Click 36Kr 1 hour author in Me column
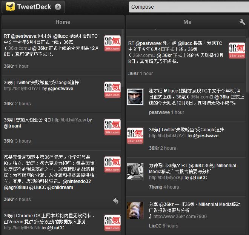Screen dimensions: 249x235 pos(134,73)
